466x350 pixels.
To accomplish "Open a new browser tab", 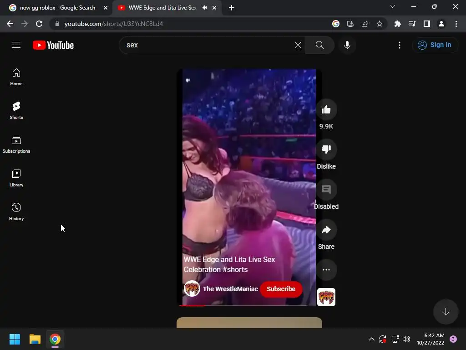I will (x=232, y=8).
